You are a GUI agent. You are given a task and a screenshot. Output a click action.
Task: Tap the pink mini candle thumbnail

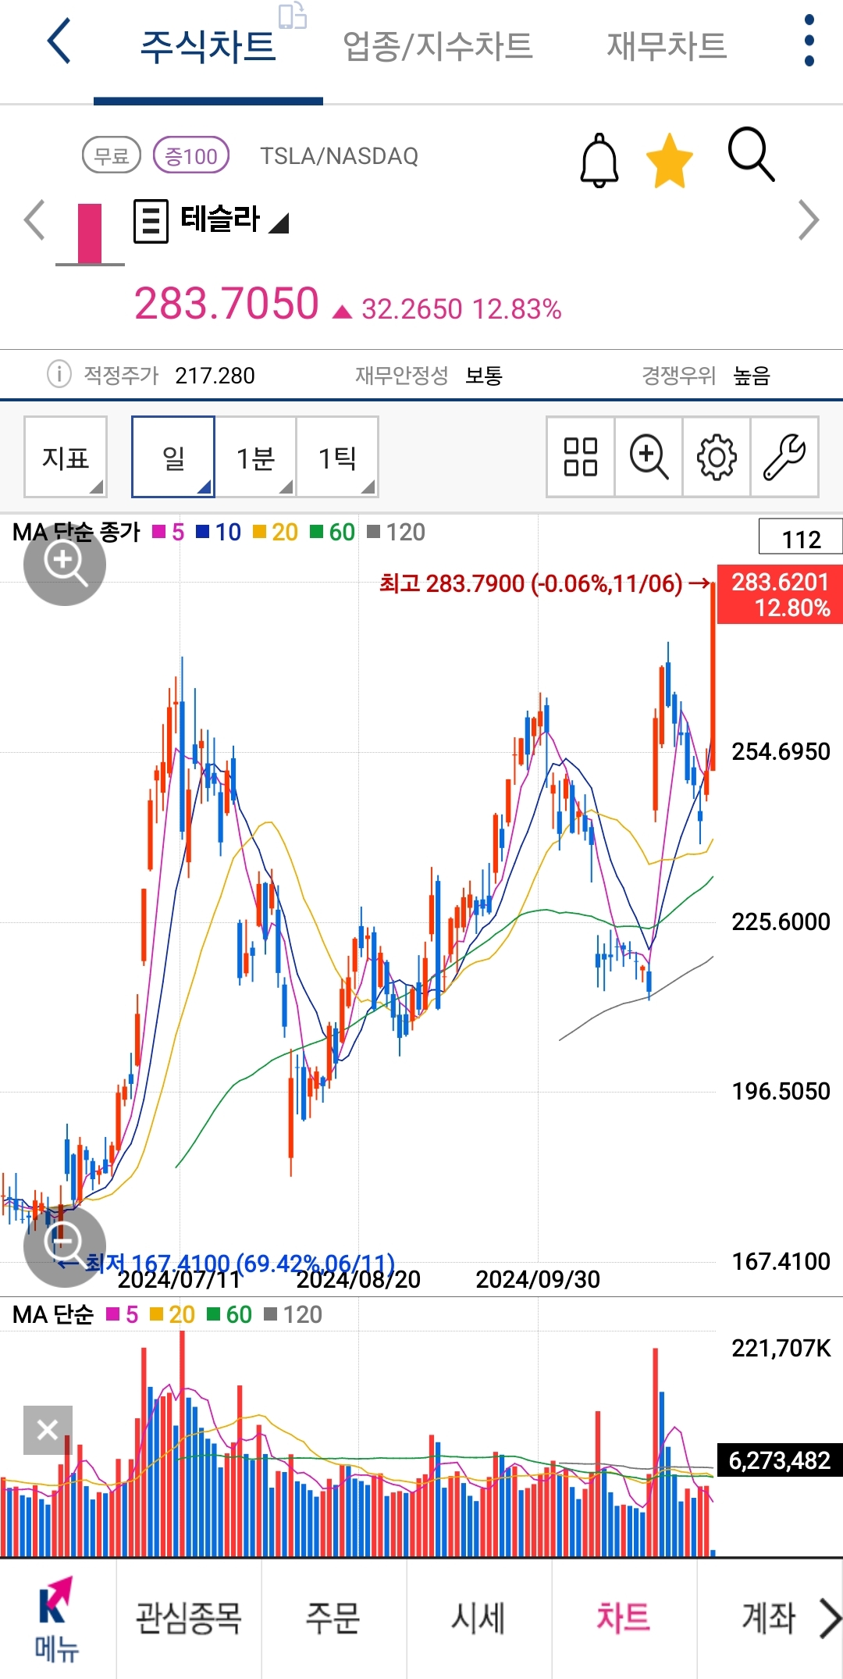coord(90,233)
